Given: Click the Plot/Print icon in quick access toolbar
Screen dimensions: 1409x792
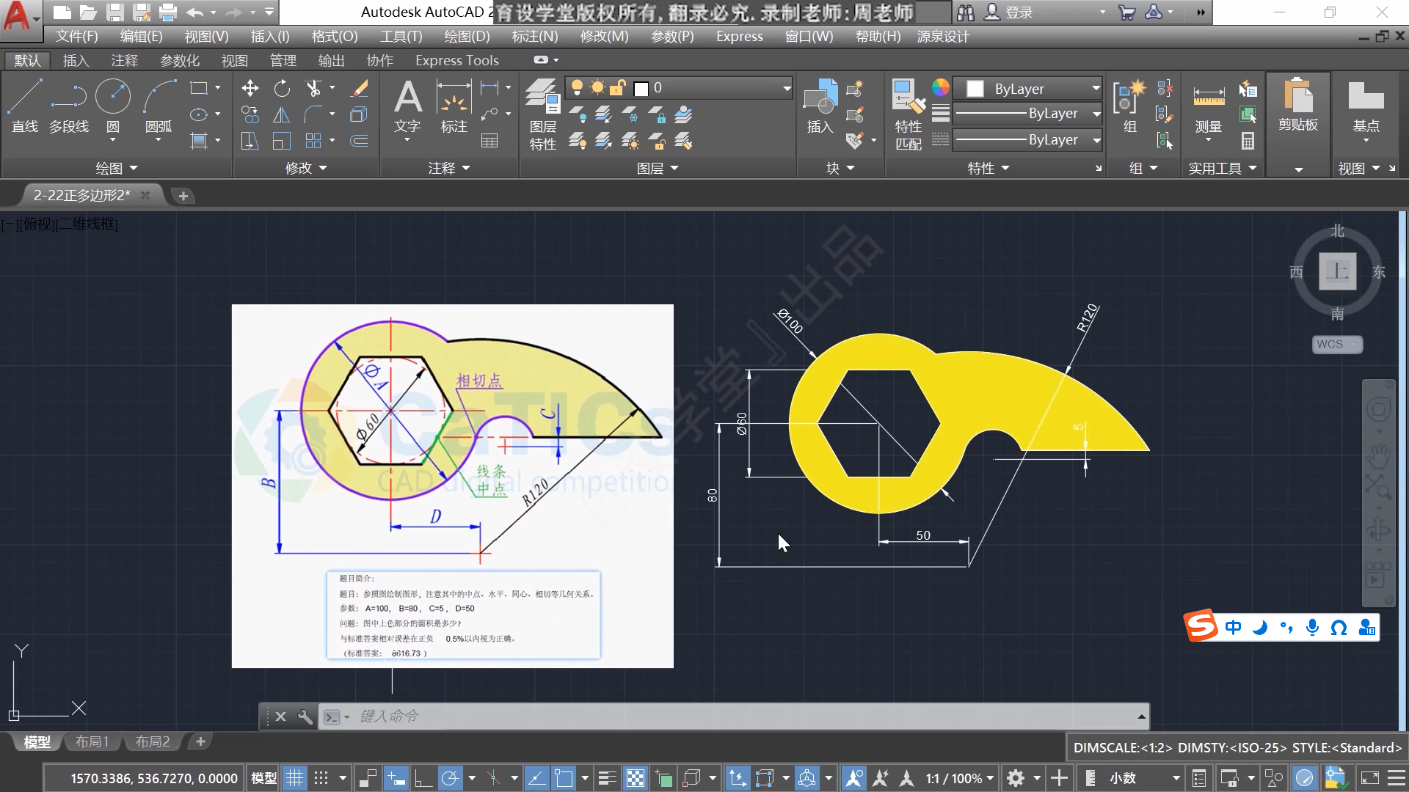Looking at the screenshot, I should (168, 12).
